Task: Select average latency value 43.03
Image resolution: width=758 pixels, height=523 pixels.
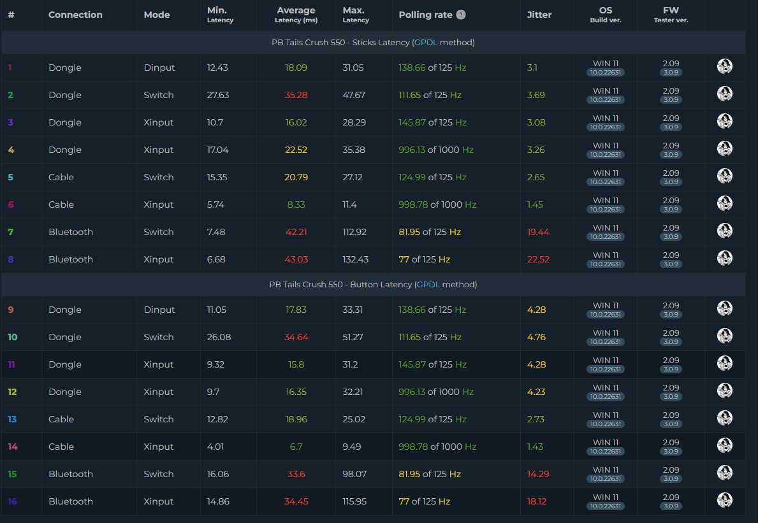Action: [296, 259]
